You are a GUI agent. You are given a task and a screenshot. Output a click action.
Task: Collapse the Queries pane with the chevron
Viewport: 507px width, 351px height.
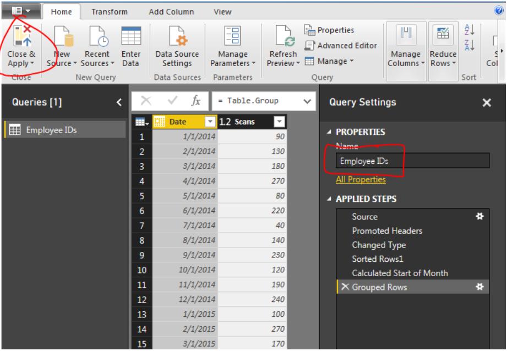click(x=119, y=102)
